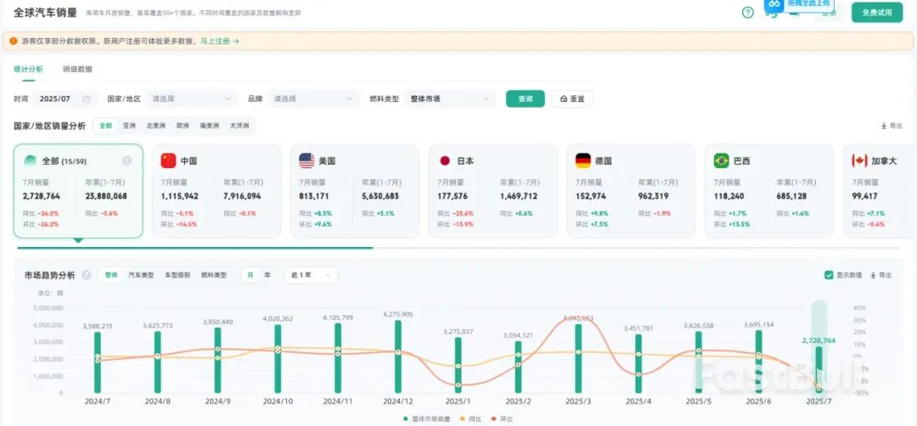
Task: Click the 2024/7 bar labeled 3,588,215
Action: coord(98,362)
